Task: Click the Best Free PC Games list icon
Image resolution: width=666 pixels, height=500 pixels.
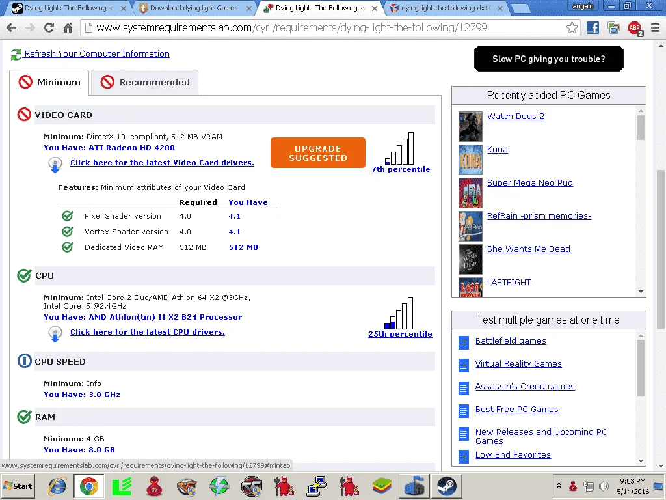Action: [464, 411]
